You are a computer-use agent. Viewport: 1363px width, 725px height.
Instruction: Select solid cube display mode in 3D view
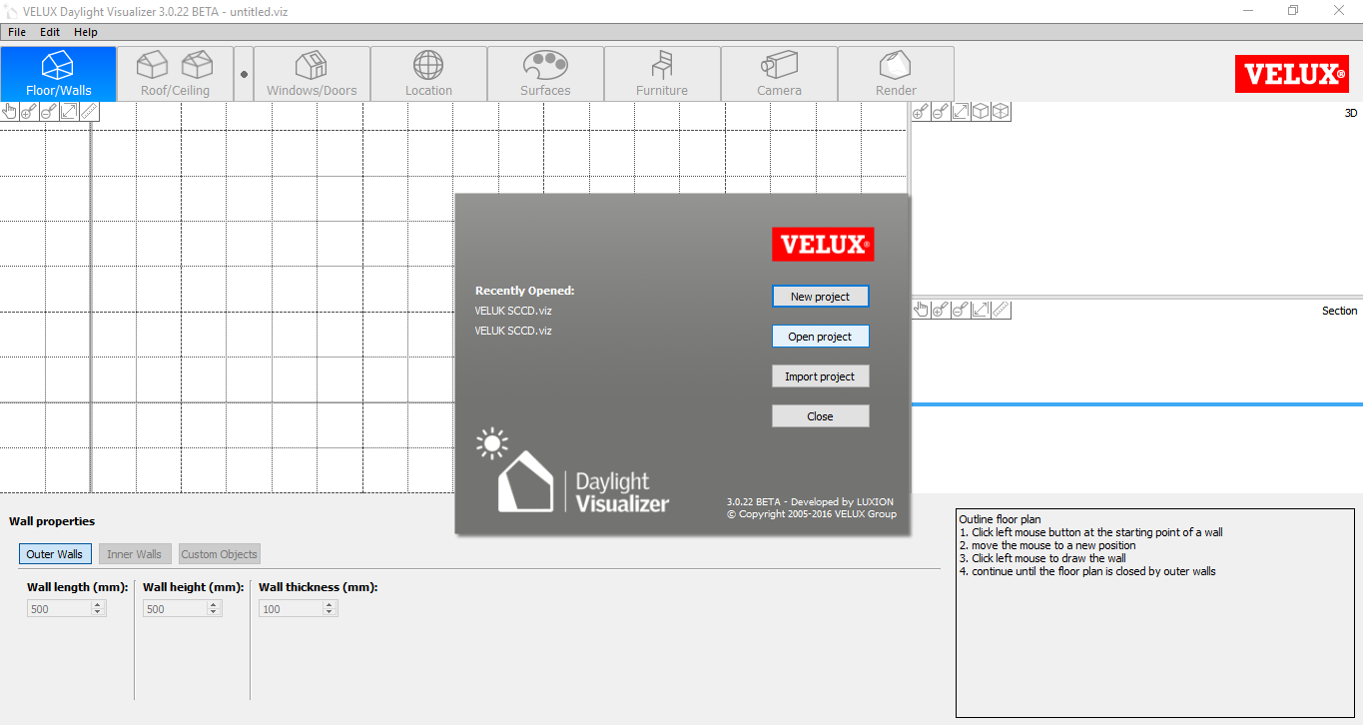[981, 112]
